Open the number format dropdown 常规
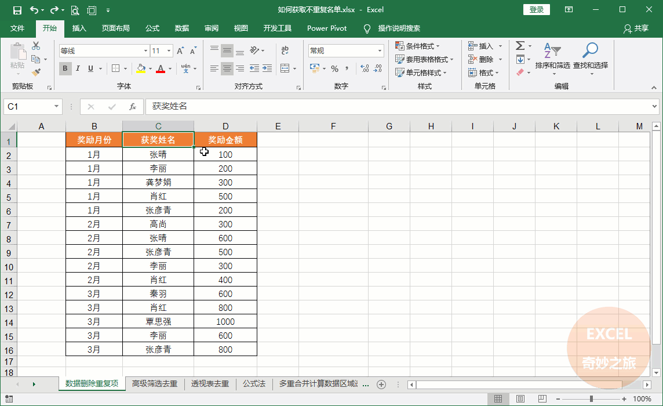The image size is (663, 406). pos(380,51)
